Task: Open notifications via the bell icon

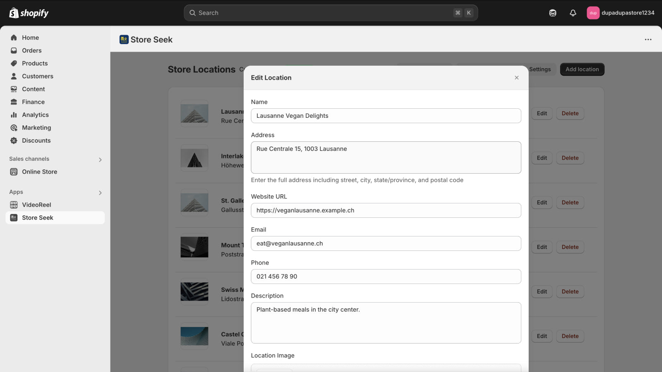Action: click(x=573, y=13)
